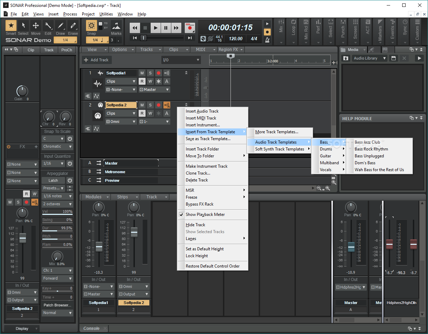Solo the Softpedia1 track
This screenshot has width=428, height=334.
(150, 73)
